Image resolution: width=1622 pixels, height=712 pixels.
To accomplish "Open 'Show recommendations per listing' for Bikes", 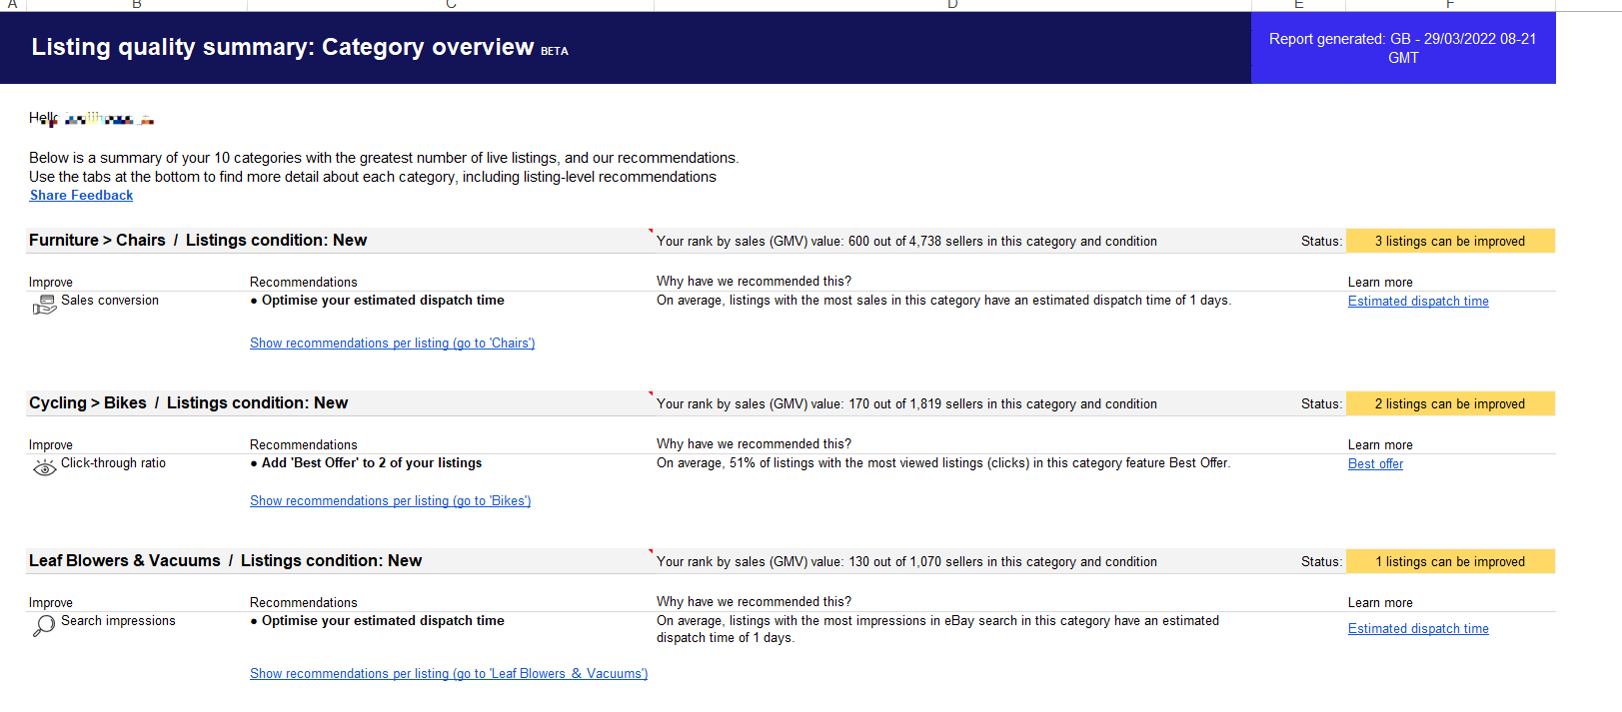I will (x=390, y=501).
